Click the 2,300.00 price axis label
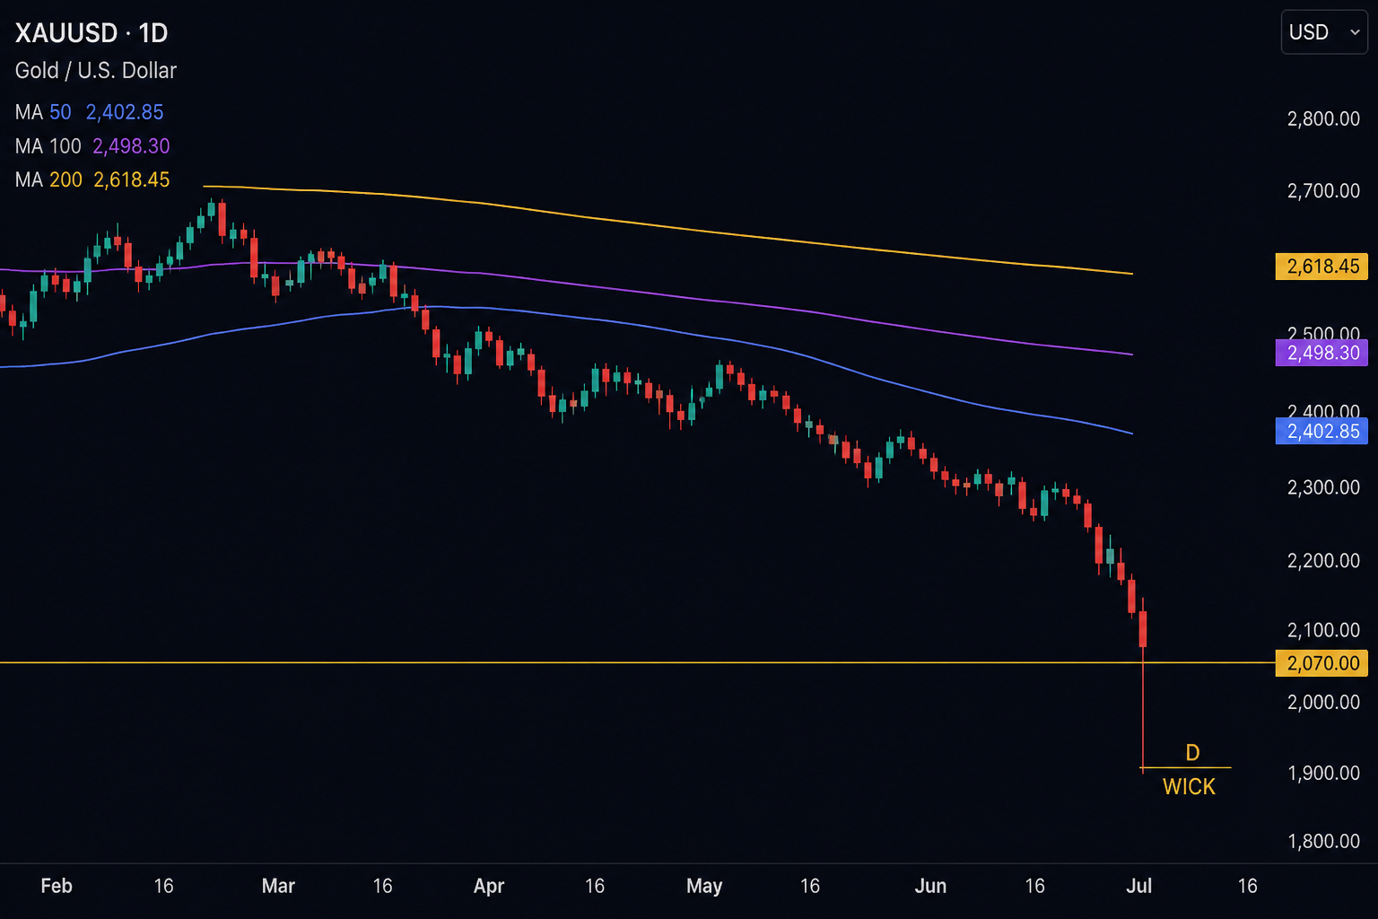The height and width of the screenshot is (919, 1378). [x=1323, y=487]
